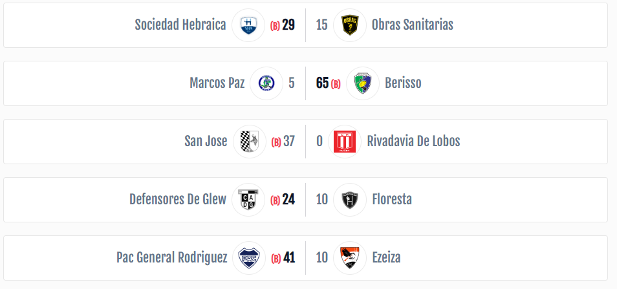Click the Sociedad Hebraica team crest
This screenshot has width=617, height=289.
[248, 25]
